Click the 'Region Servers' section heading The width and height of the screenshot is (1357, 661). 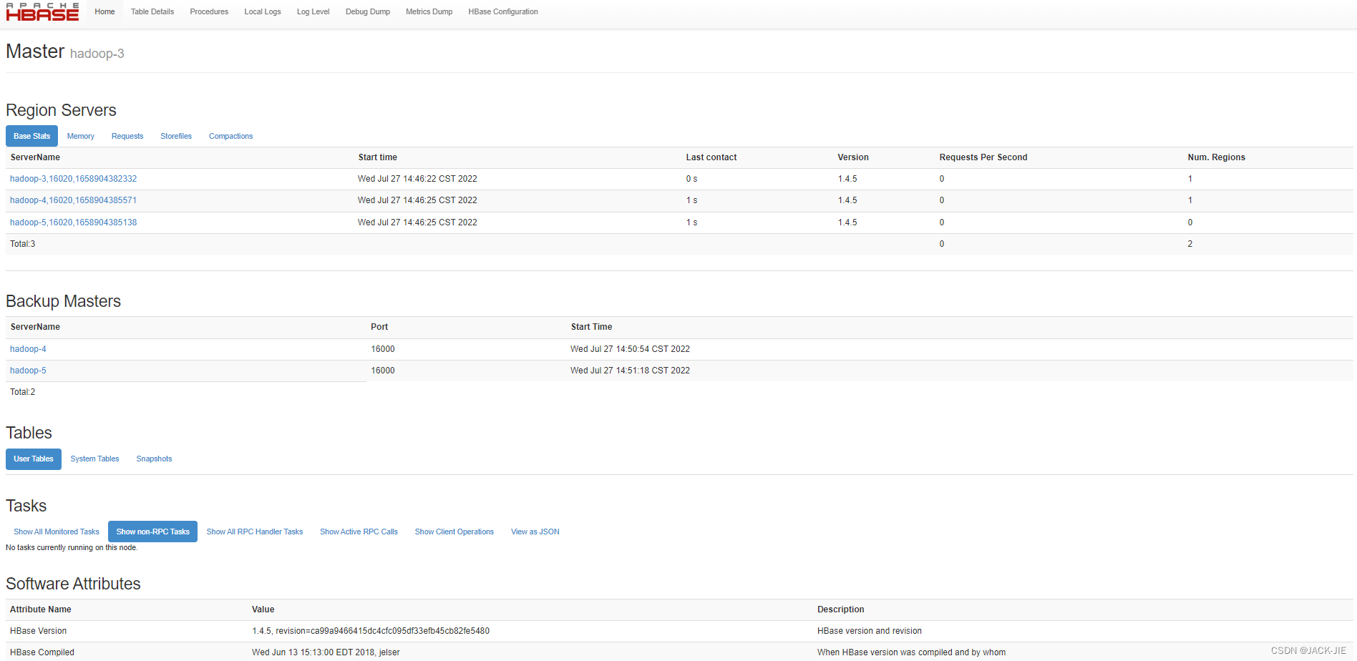point(61,110)
